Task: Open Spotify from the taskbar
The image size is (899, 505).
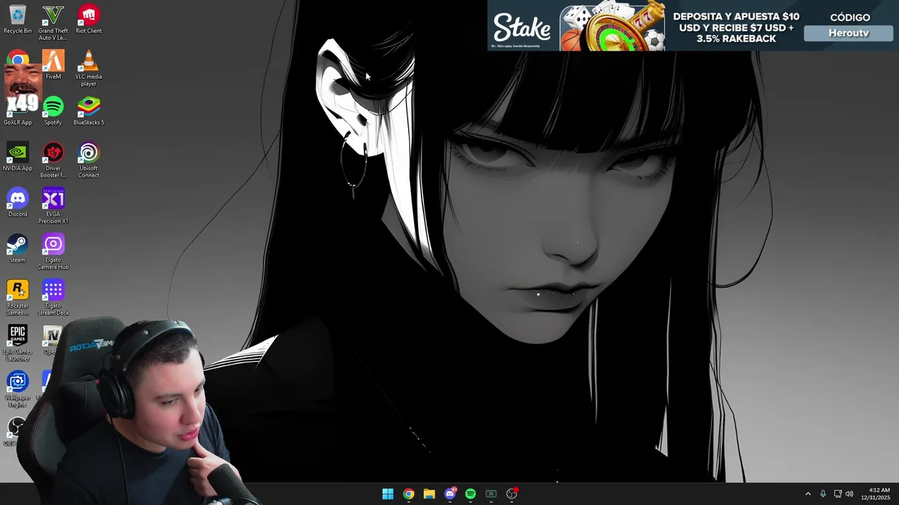Action: (471, 494)
